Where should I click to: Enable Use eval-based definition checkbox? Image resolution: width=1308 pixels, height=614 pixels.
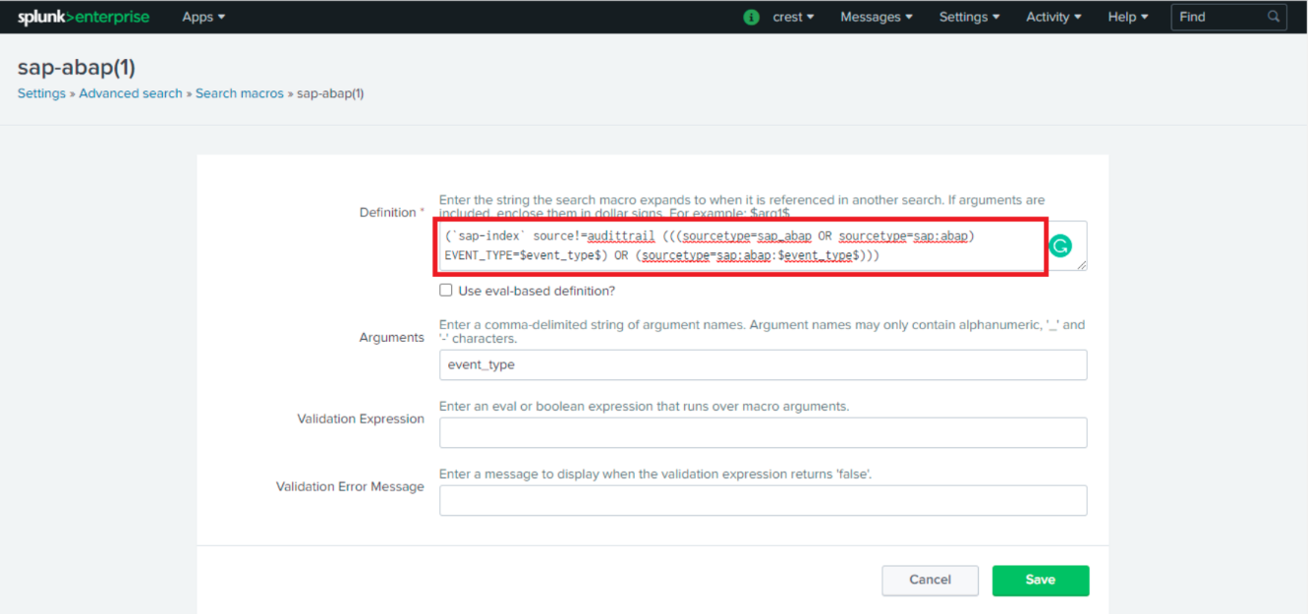446,291
